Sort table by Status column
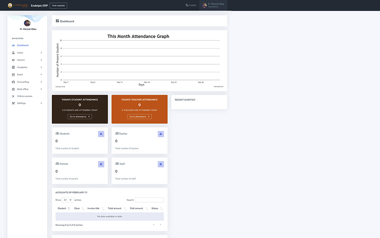This screenshot has height=238, width=380. click(157, 208)
